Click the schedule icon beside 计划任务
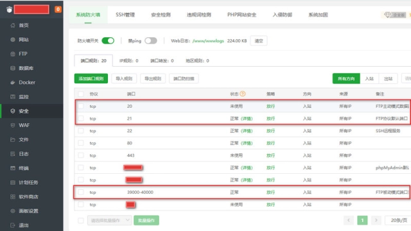411x231 pixels. tap(13, 182)
